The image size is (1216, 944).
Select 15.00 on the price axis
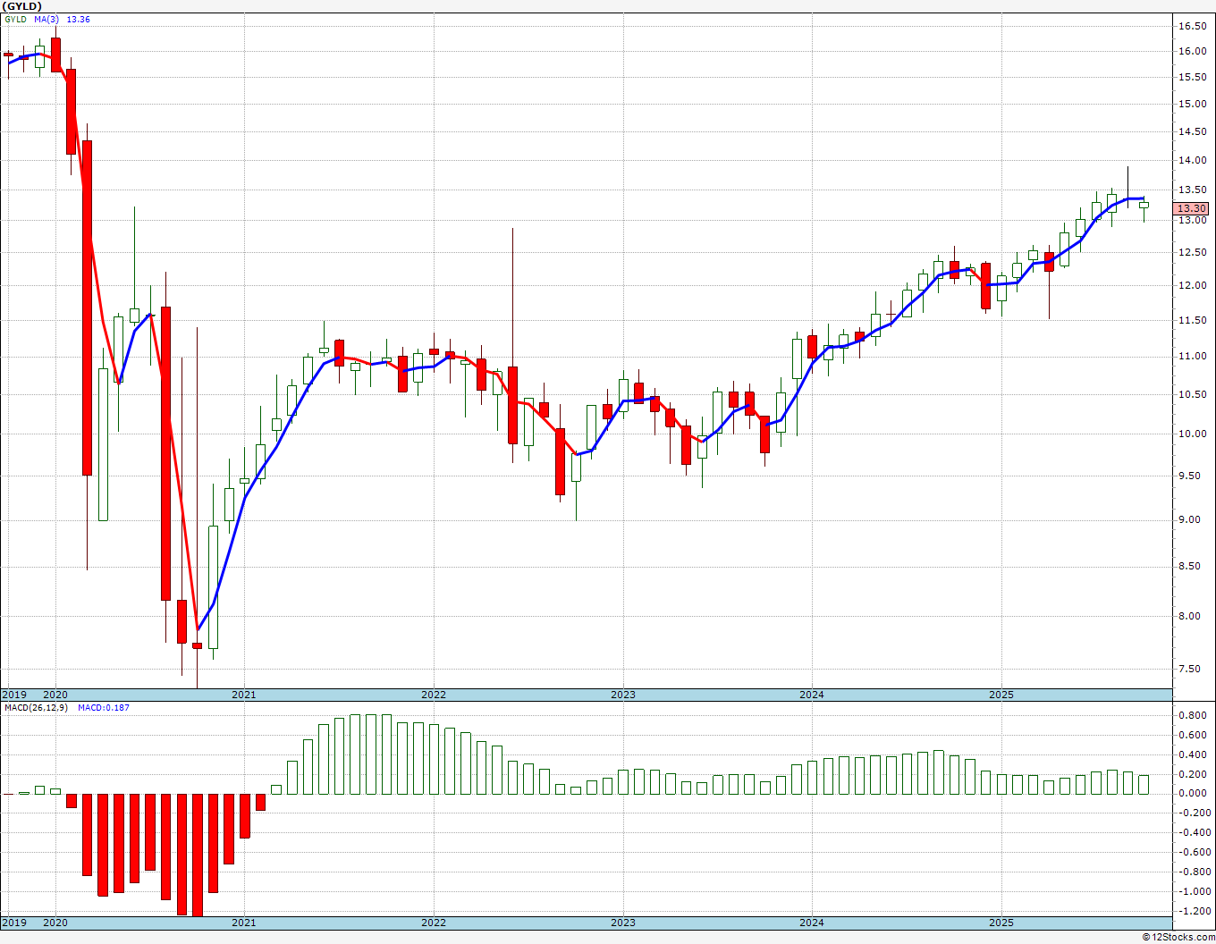[1192, 104]
